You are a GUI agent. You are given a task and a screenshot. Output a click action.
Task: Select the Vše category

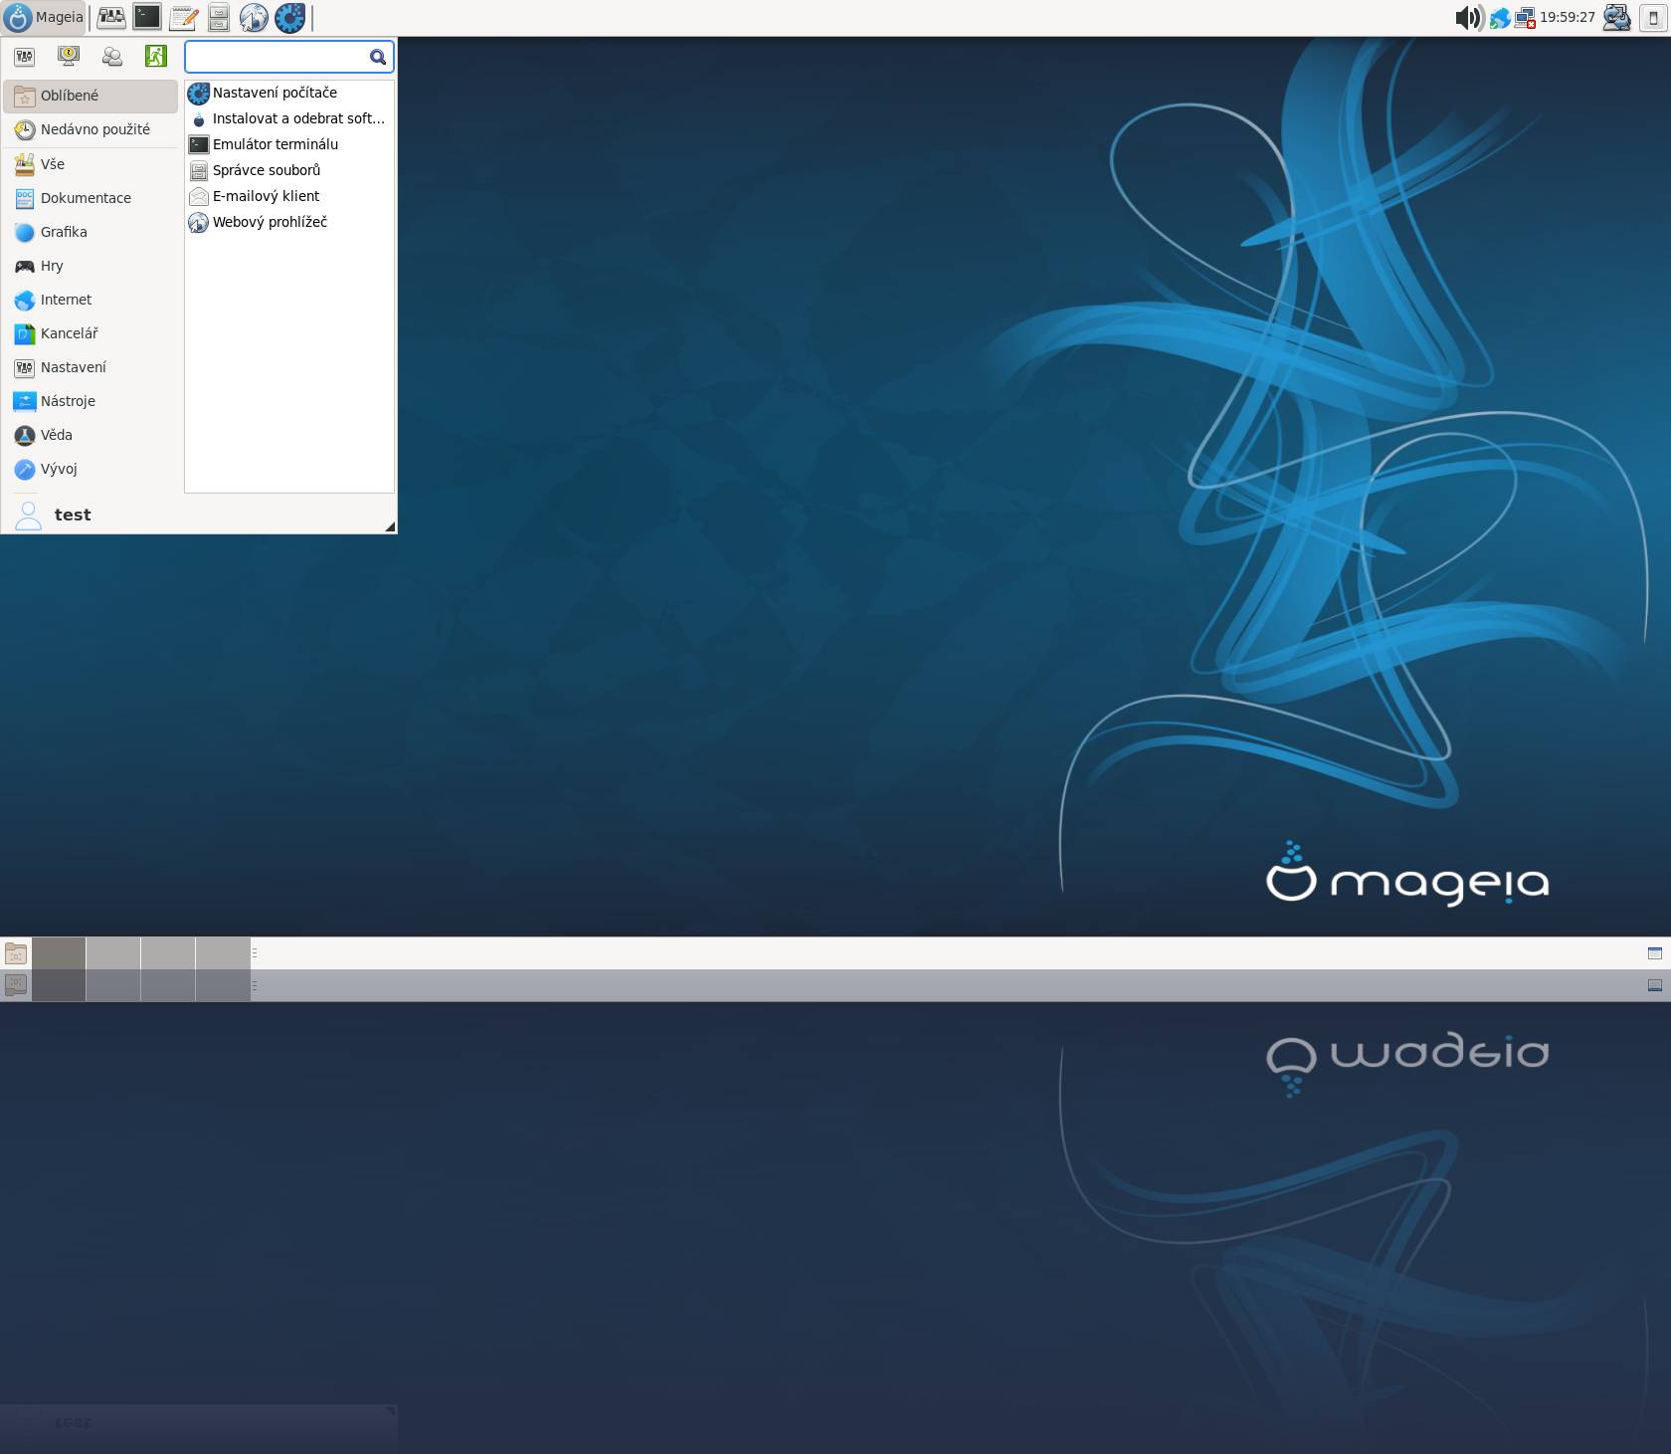91,164
